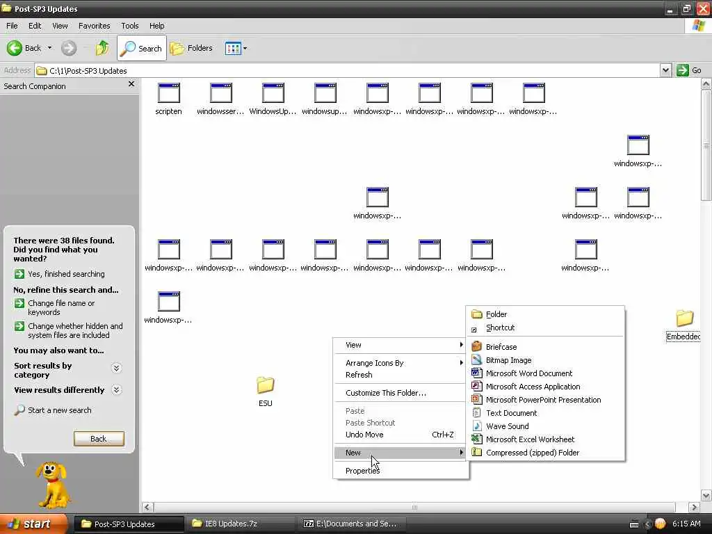The image size is (712, 534).
Task: Open Arrange Icons By submenu
Action: [400, 363]
